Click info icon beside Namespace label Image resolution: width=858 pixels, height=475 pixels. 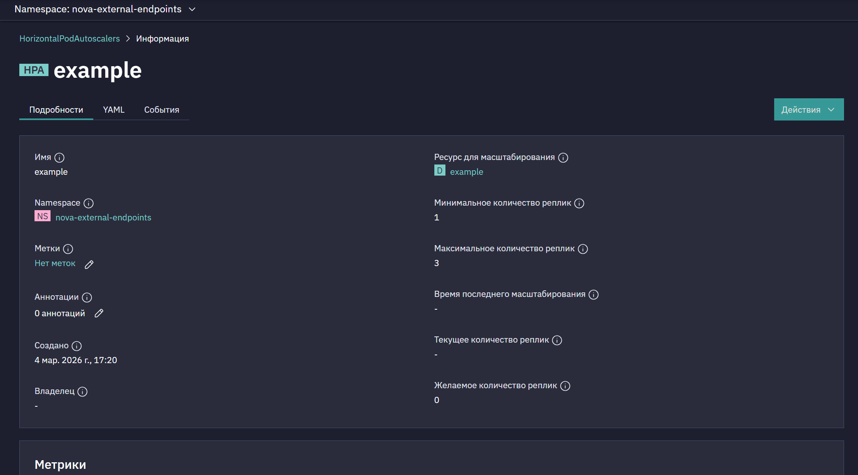tap(89, 203)
